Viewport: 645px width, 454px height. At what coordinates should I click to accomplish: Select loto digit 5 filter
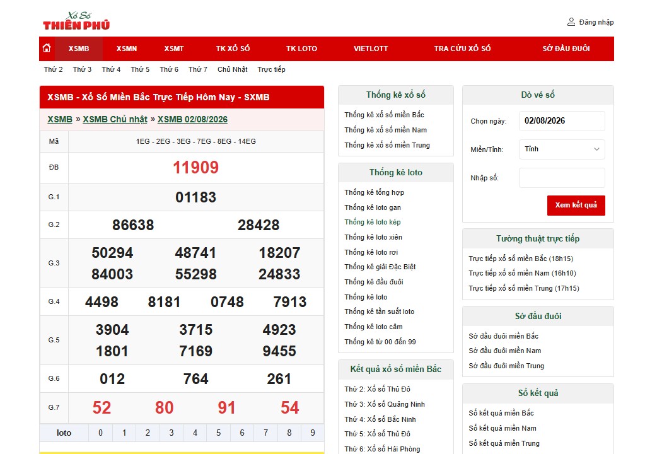click(218, 433)
